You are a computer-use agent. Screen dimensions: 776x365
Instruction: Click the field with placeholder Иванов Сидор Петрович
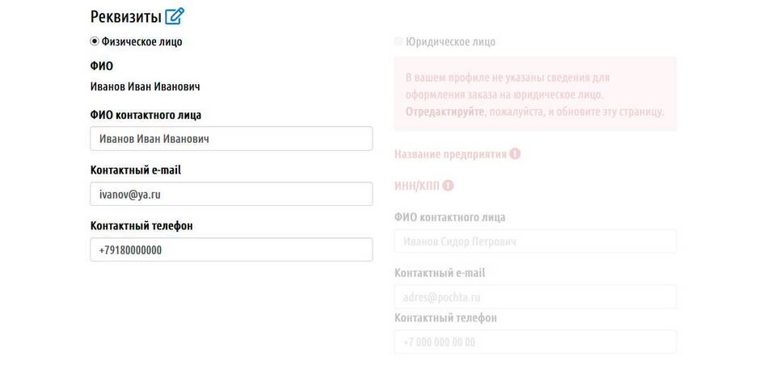(535, 241)
